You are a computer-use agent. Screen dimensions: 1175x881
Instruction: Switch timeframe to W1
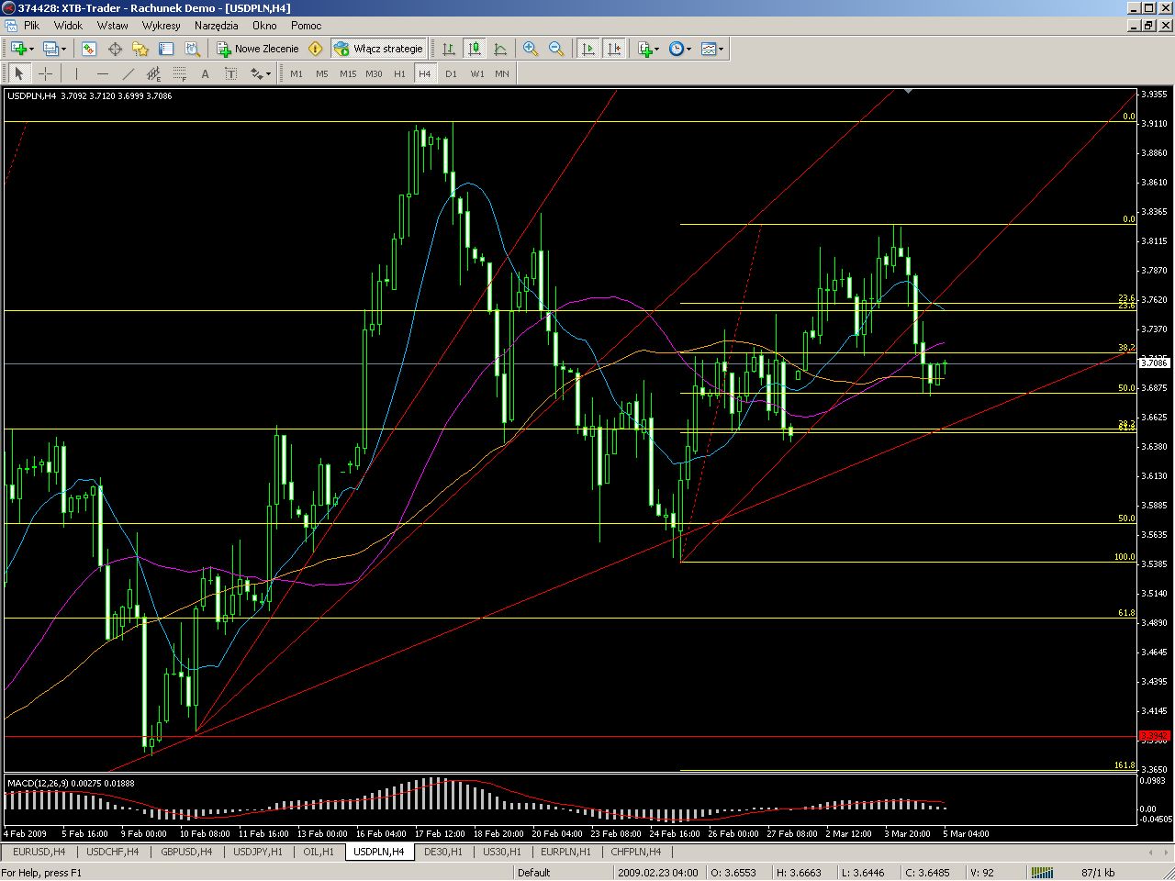point(477,73)
